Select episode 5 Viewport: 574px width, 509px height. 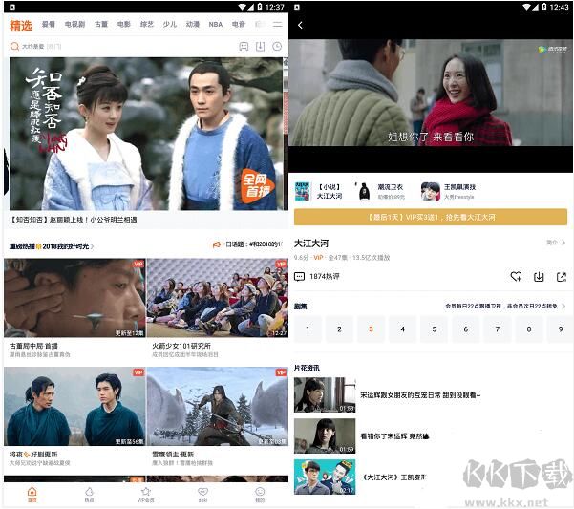(435, 329)
